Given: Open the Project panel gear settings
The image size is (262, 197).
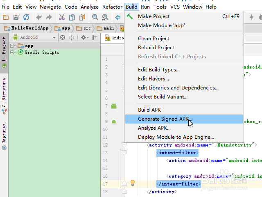Looking at the screenshot, I should coord(84,37).
